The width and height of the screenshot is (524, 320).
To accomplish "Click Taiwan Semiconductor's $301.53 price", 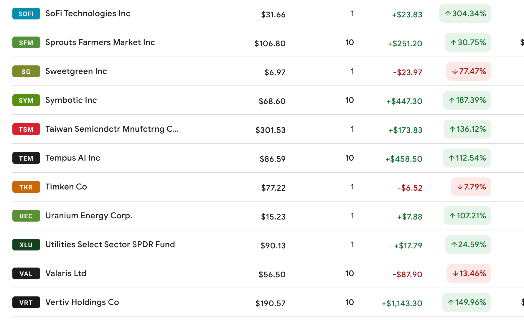I will coord(270,130).
